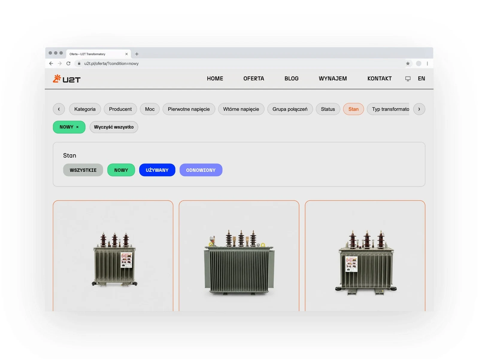Open the WYNAJEM menu item

[333, 79]
